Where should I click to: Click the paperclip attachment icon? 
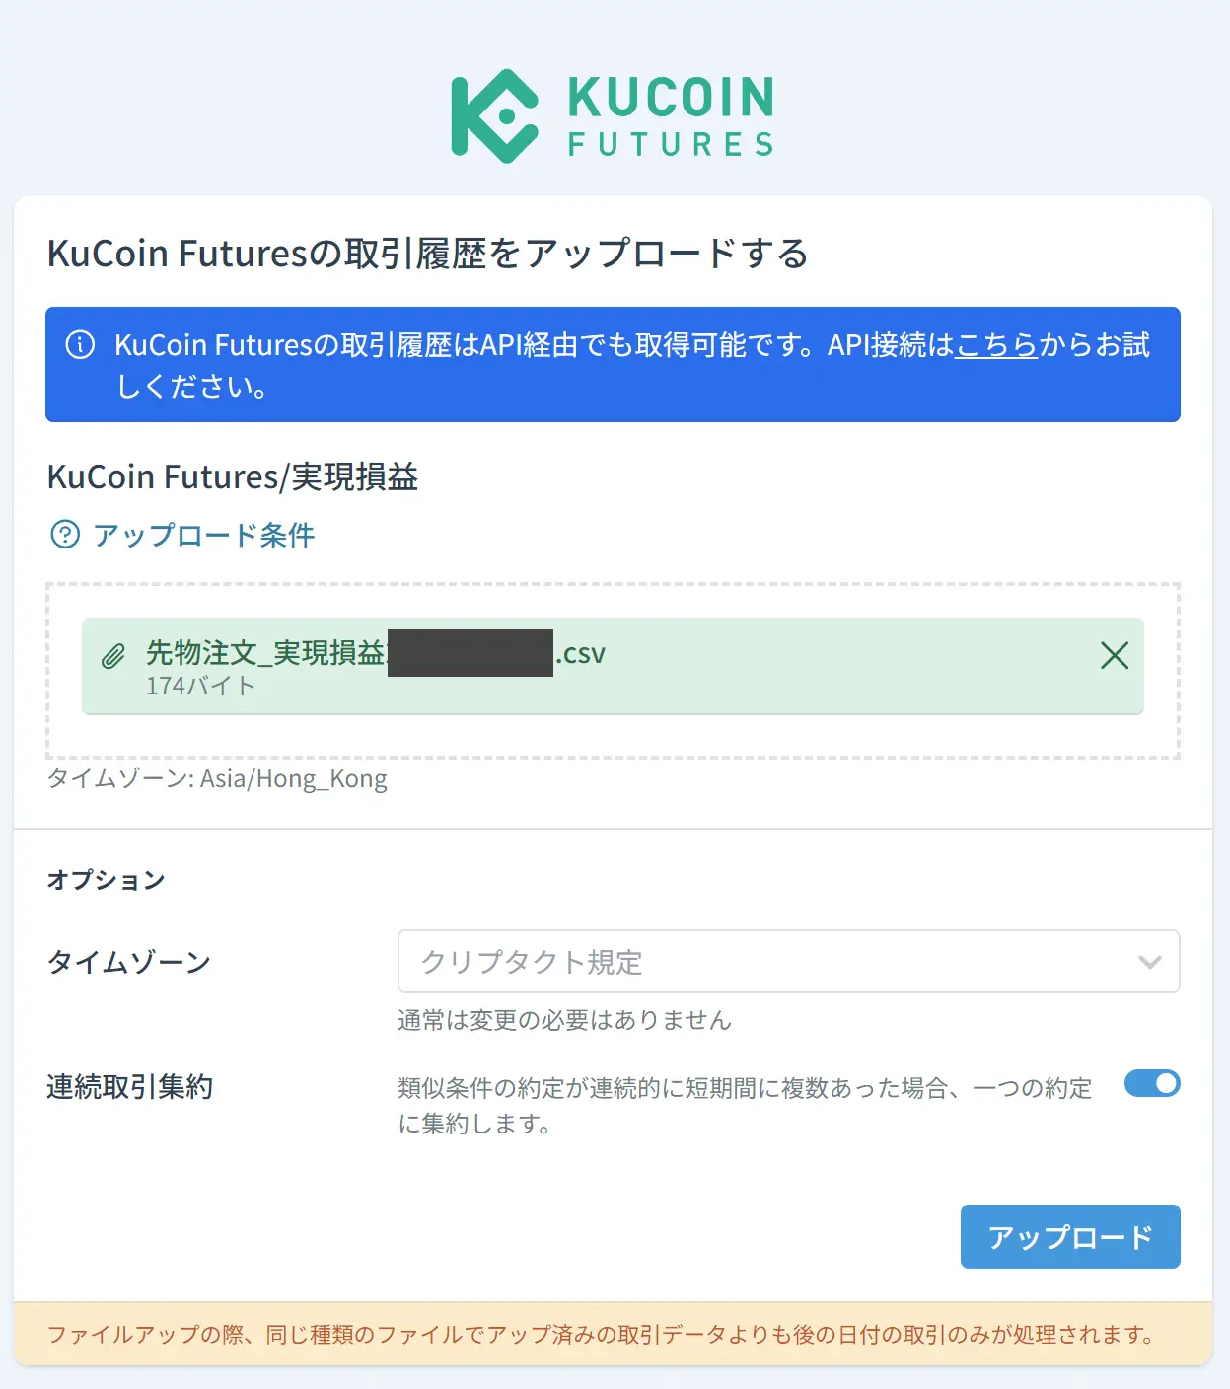[x=113, y=656]
